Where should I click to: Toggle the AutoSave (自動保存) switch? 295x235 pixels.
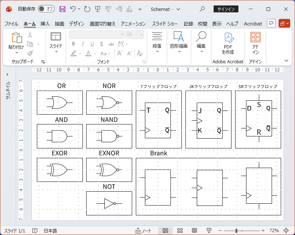(46, 9)
